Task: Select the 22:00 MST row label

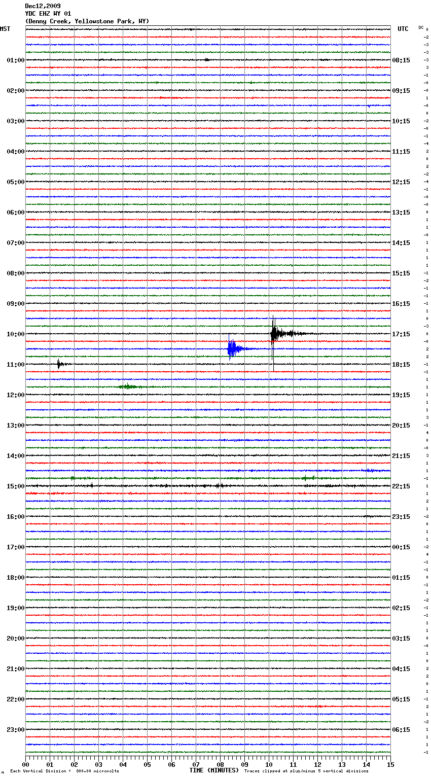Action: [x=15, y=699]
